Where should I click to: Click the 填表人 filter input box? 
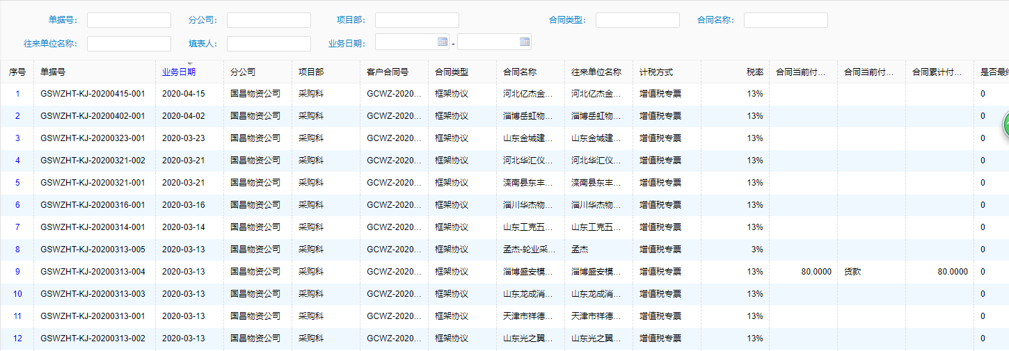click(269, 44)
